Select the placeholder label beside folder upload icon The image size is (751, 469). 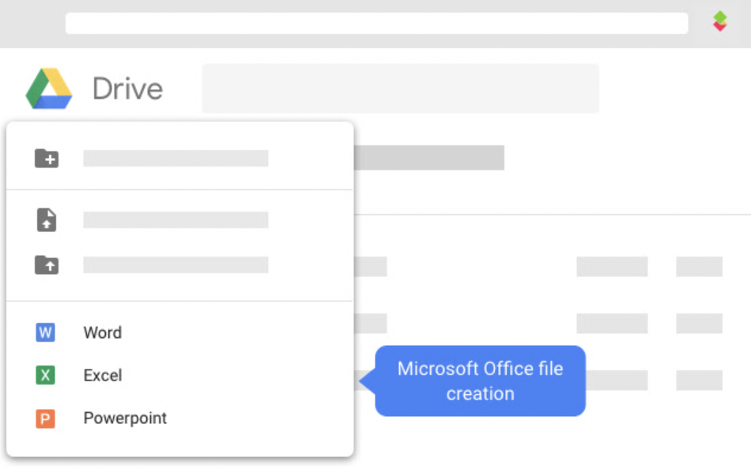175,265
